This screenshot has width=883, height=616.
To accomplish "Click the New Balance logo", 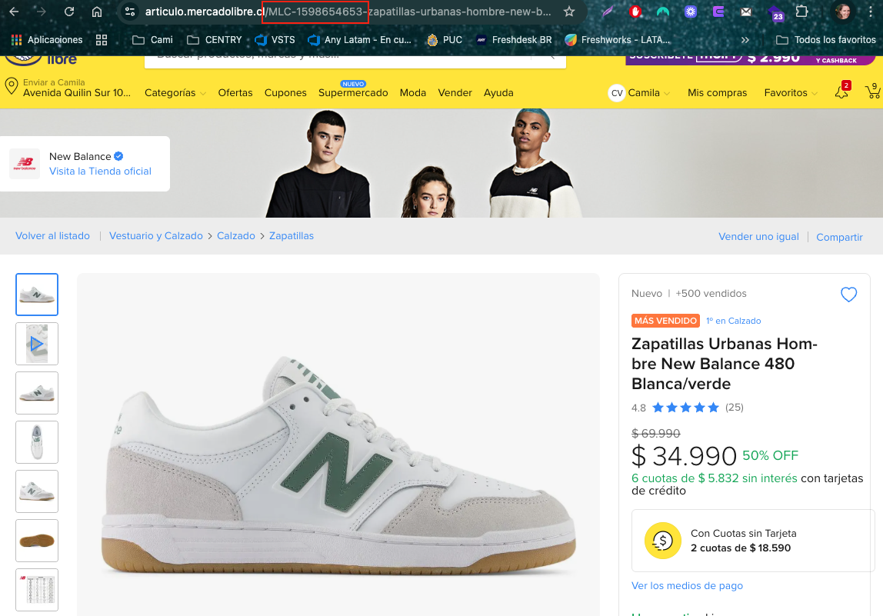I will pos(24,164).
